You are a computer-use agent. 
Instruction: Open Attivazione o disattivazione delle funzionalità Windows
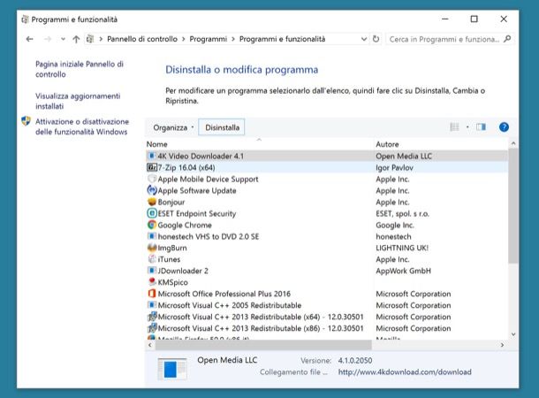(x=82, y=126)
